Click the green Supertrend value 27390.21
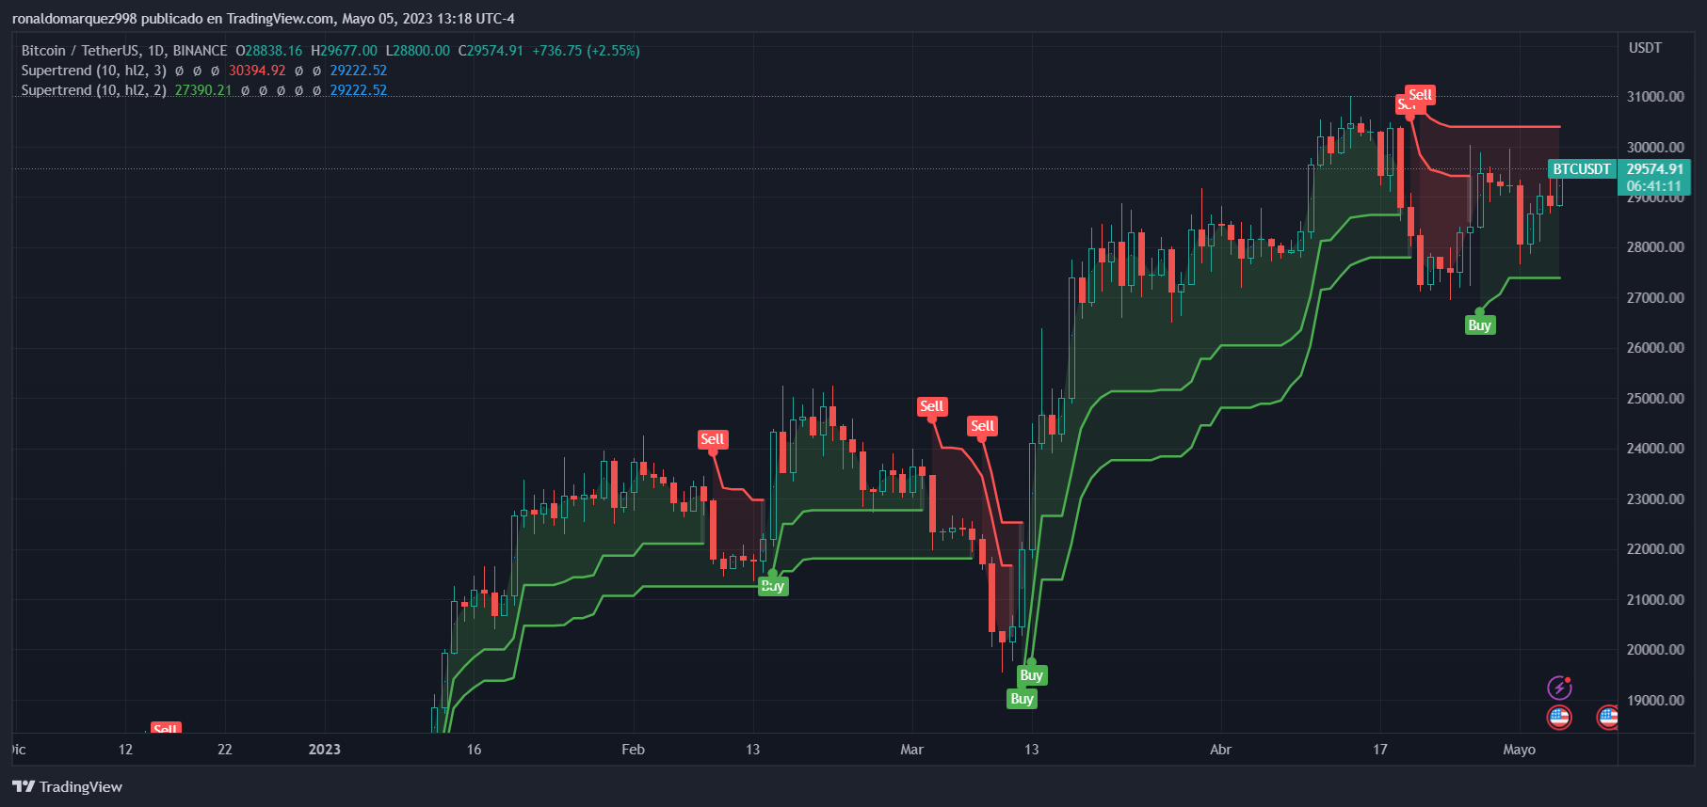This screenshot has height=807, width=1707. pos(203,90)
